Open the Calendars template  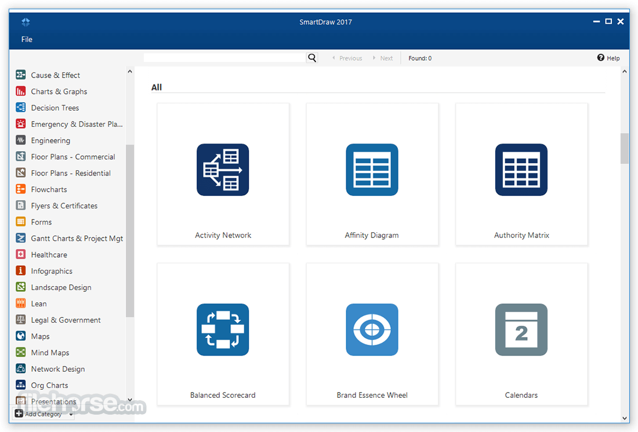pyautogui.click(x=521, y=334)
